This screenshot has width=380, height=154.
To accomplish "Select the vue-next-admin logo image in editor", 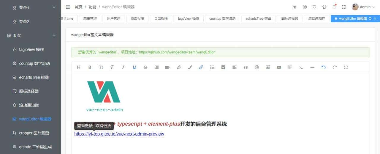I will (x=104, y=96).
